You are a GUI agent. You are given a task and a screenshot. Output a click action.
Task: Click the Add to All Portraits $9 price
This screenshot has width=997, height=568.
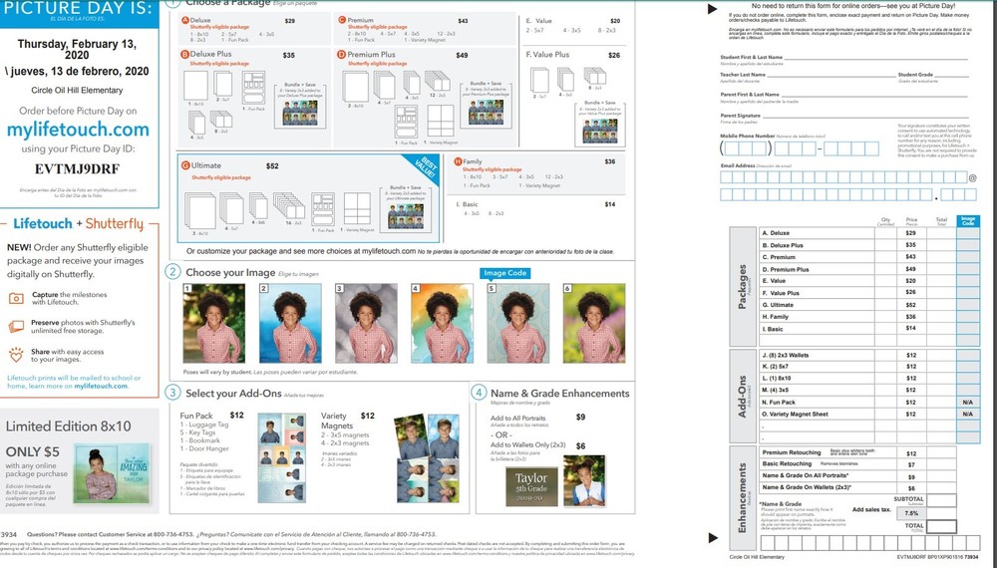click(x=580, y=418)
